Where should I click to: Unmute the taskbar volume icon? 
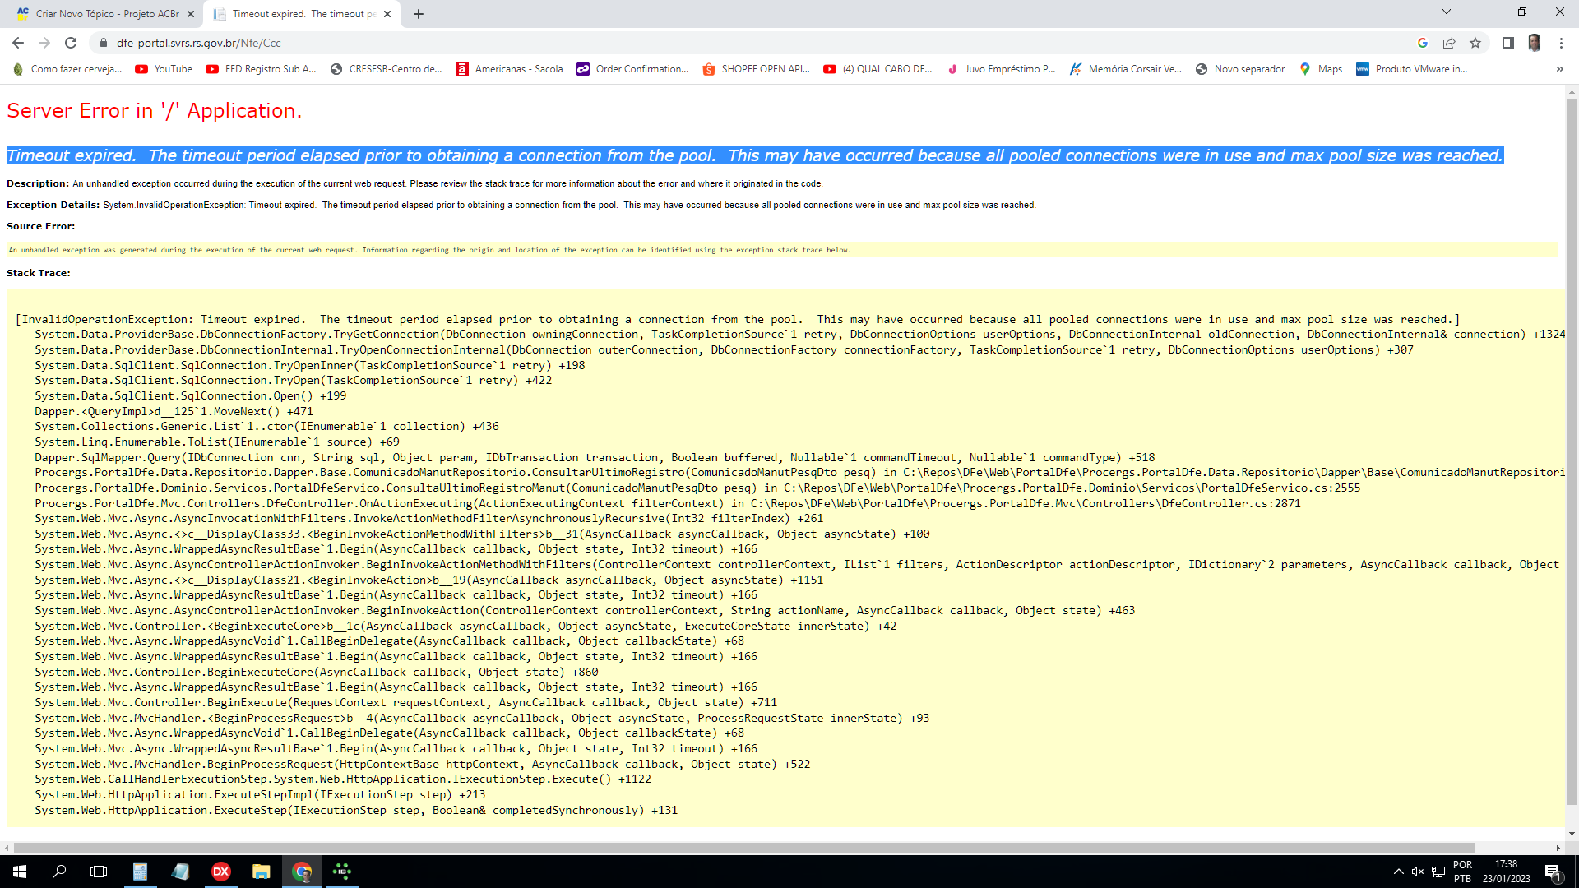[1418, 872]
